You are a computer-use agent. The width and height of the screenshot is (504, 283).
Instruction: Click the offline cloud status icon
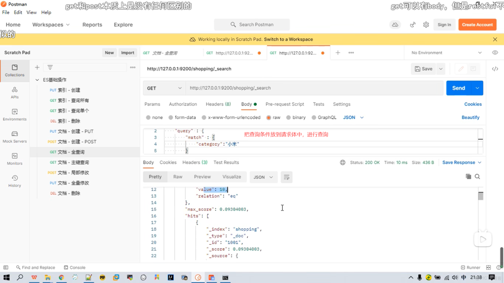[x=395, y=25]
